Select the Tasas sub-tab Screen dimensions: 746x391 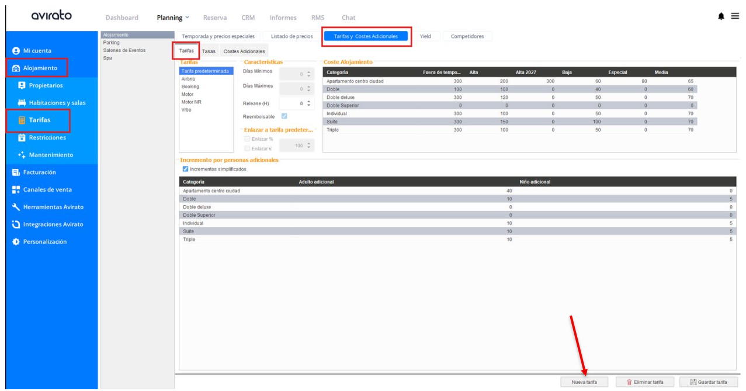point(209,51)
